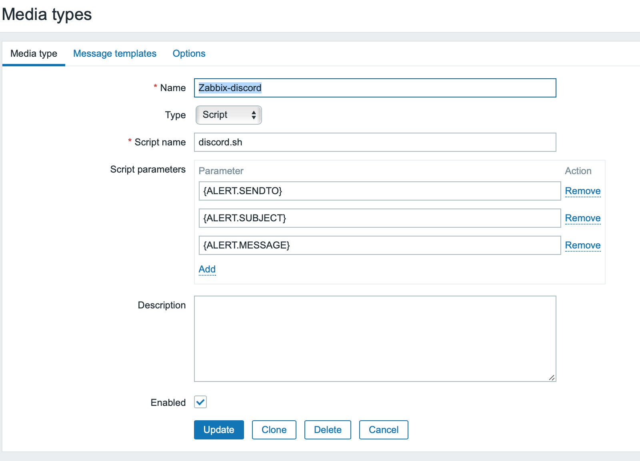Viewport: 640px width, 461px height.
Task: Grab the Description textarea resize handle
Action: tap(552, 378)
